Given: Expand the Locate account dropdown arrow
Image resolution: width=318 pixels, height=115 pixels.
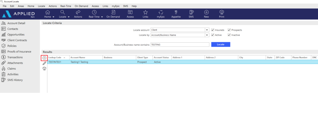Looking at the screenshot, I should coord(207,30).
